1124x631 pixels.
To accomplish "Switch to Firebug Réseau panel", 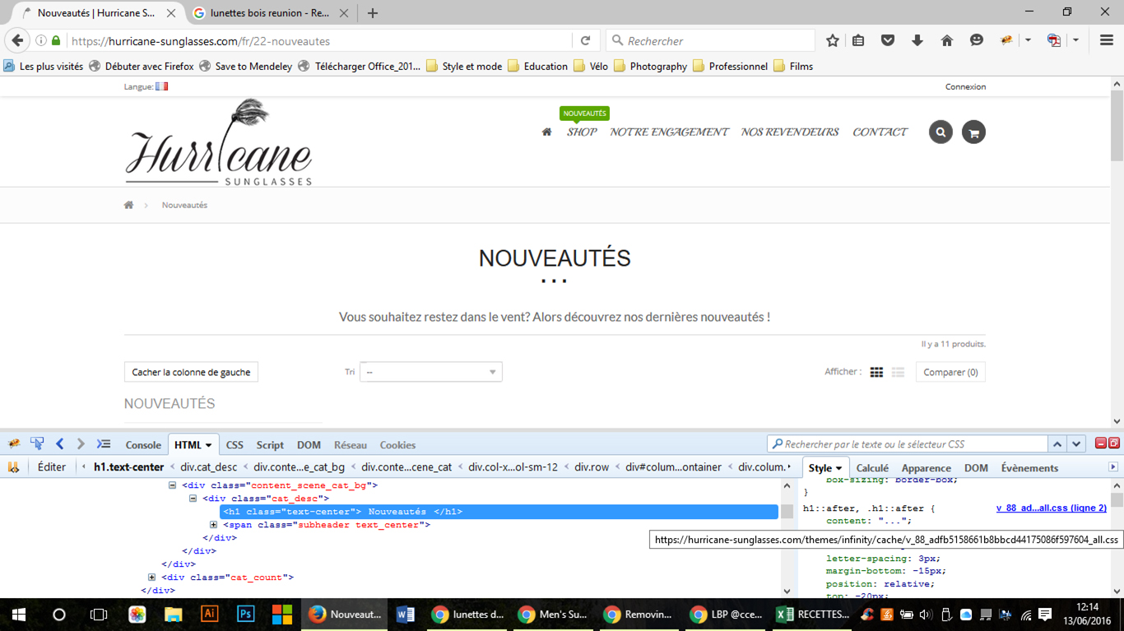I will (351, 445).
